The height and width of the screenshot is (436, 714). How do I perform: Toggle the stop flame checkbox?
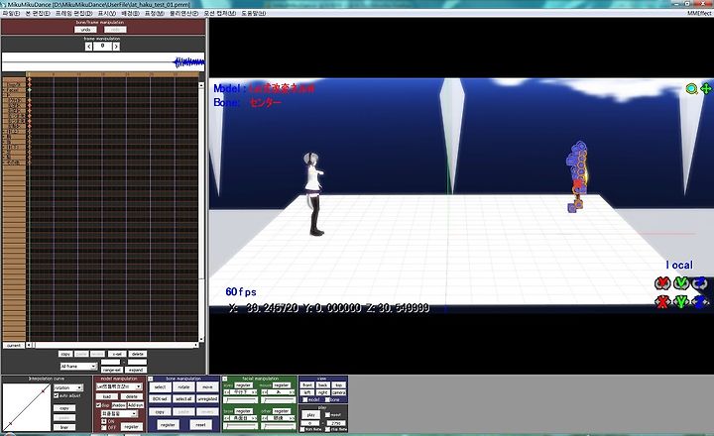[x=327, y=429]
